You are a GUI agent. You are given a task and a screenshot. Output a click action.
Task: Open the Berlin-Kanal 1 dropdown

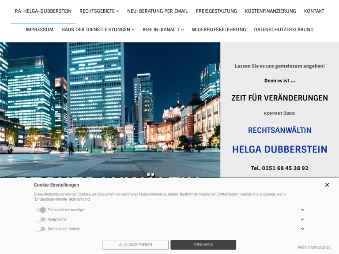163,30
